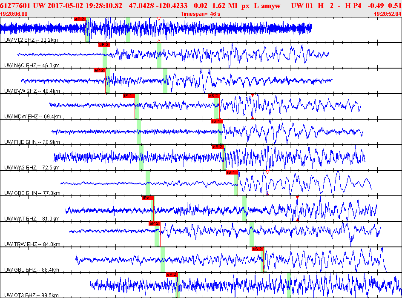Click the S pick flag on FHE trace
This screenshot has width=402, height=298.
217,121
